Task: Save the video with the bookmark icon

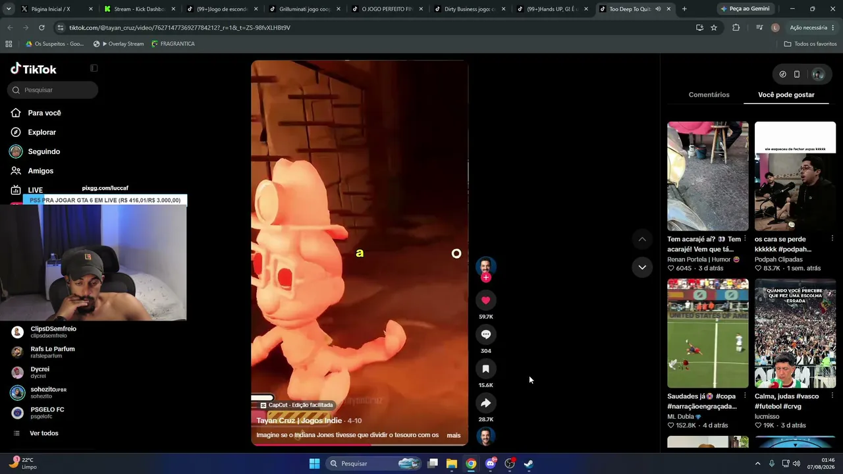Action: (485, 369)
